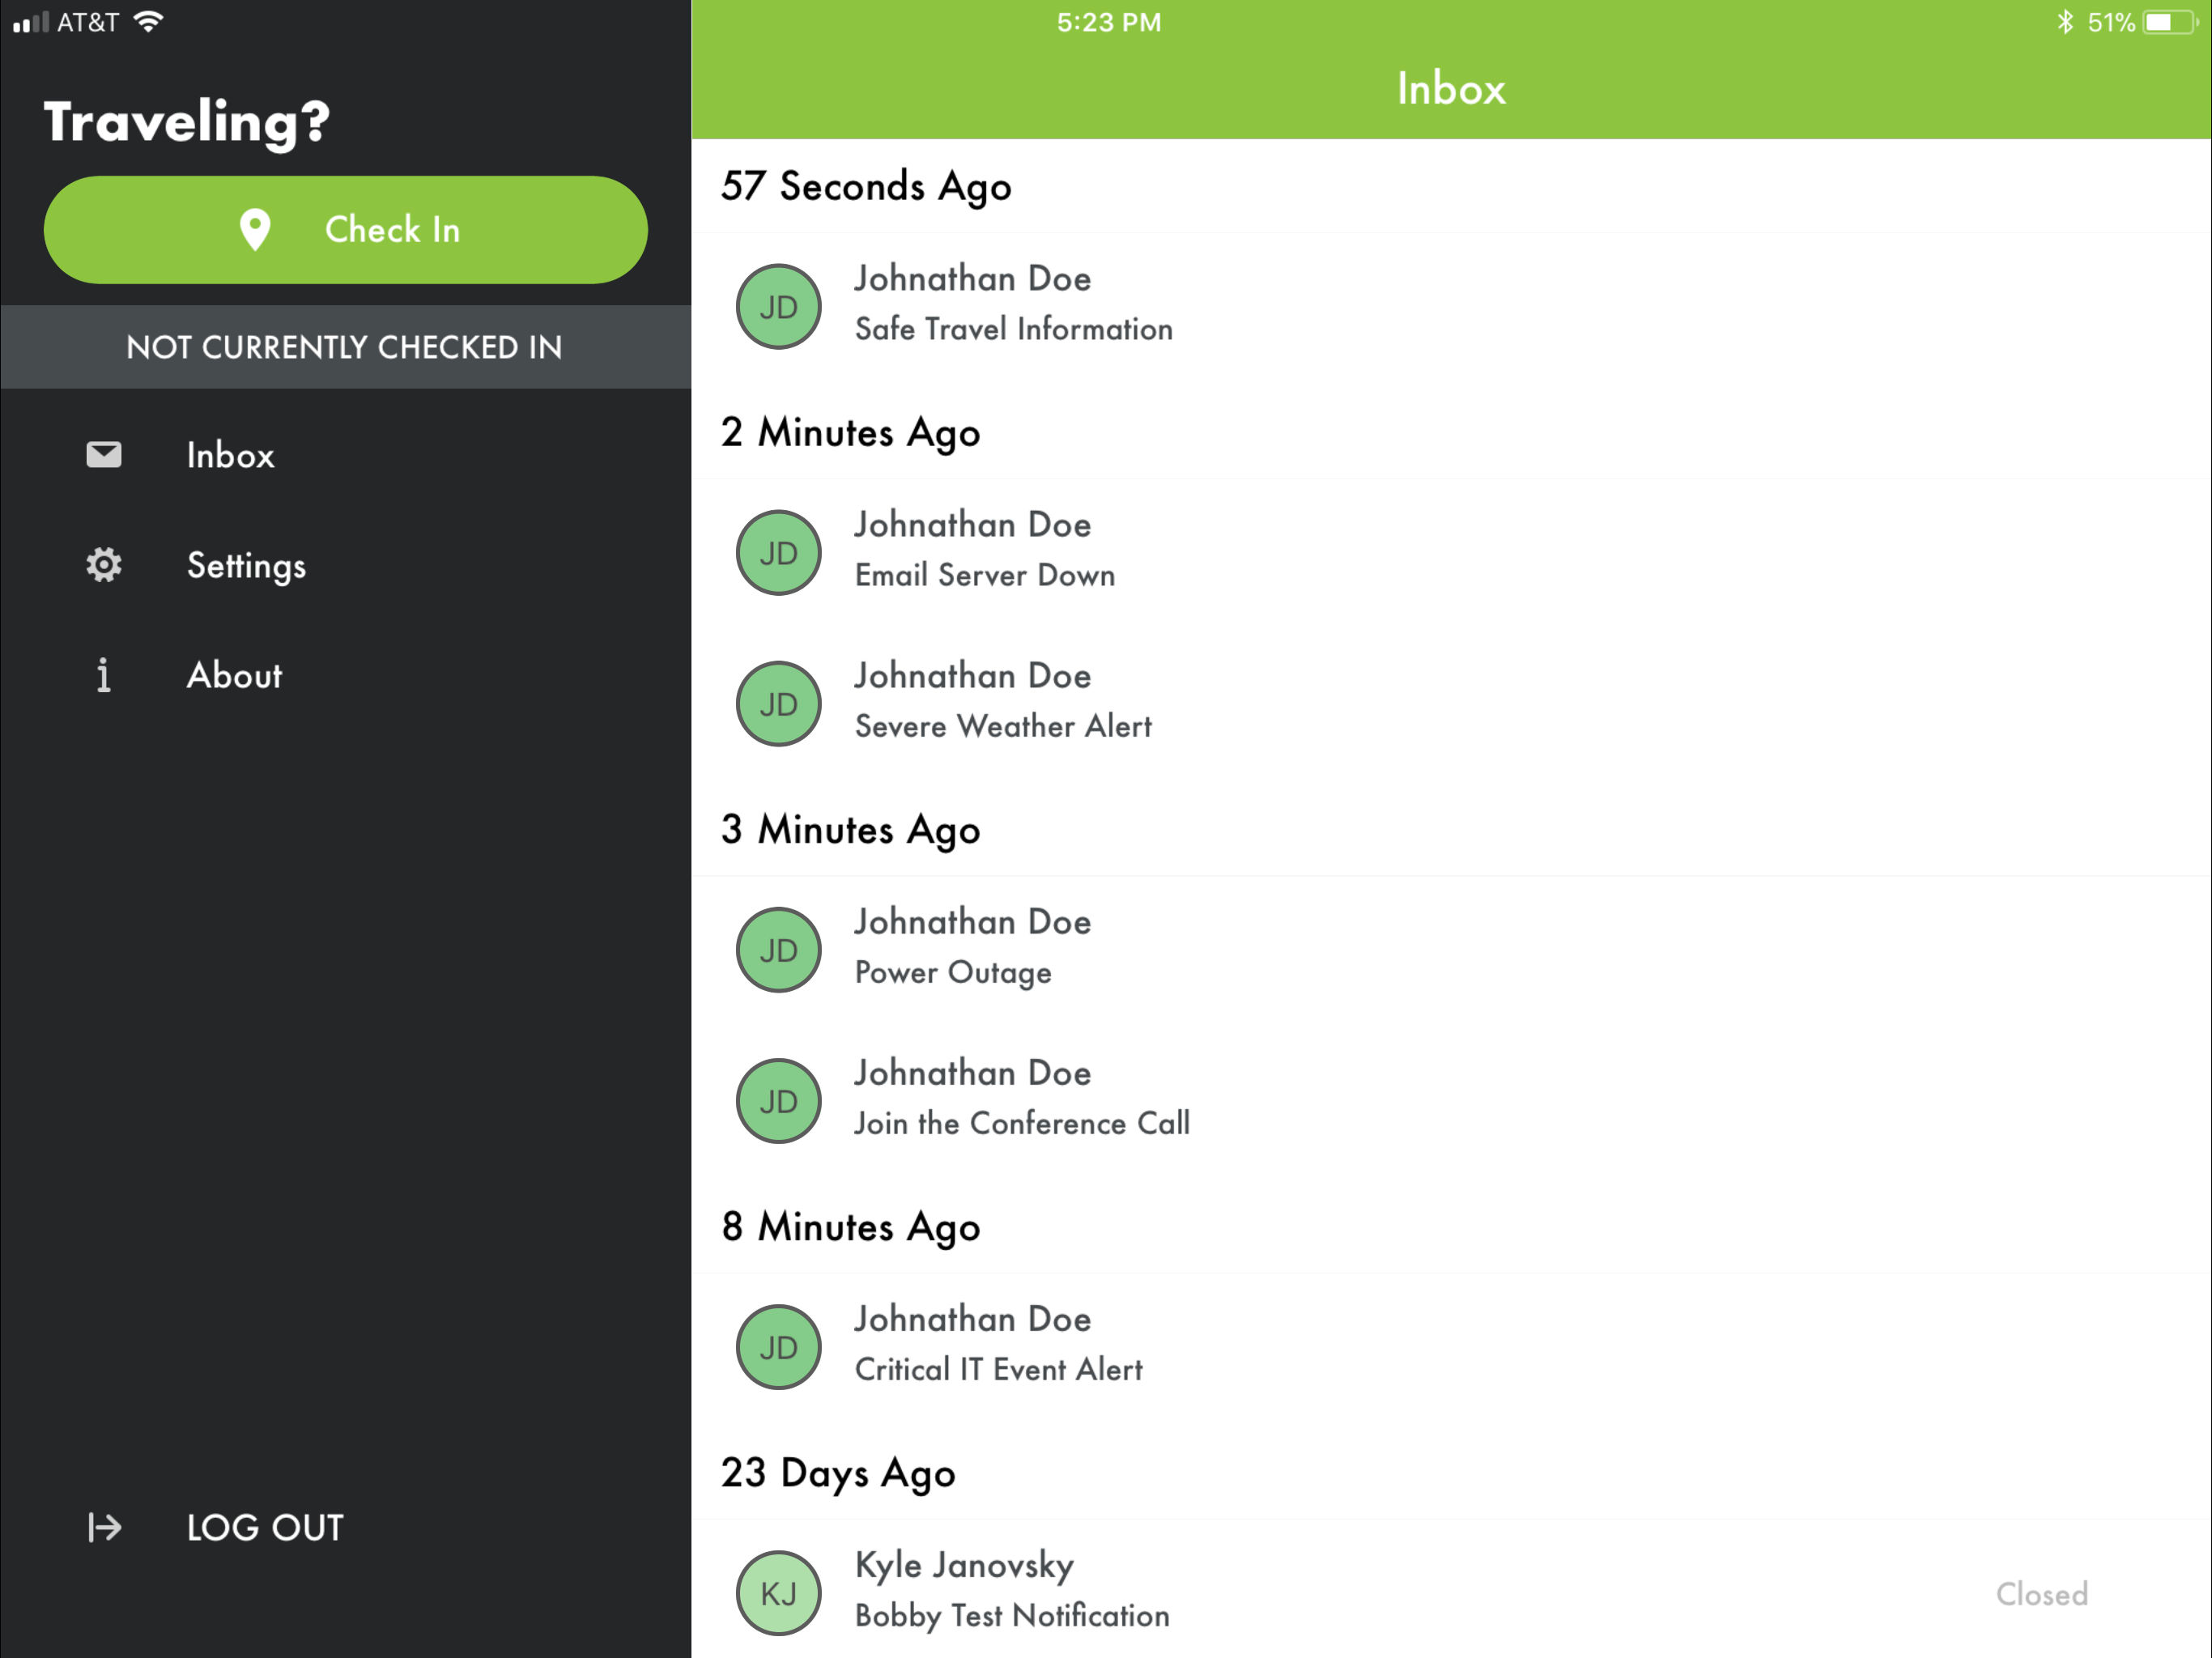2212x1658 pixels.
Task: Open the Power Outage message
Action: pyautogui.click(x=1451, y=949)
